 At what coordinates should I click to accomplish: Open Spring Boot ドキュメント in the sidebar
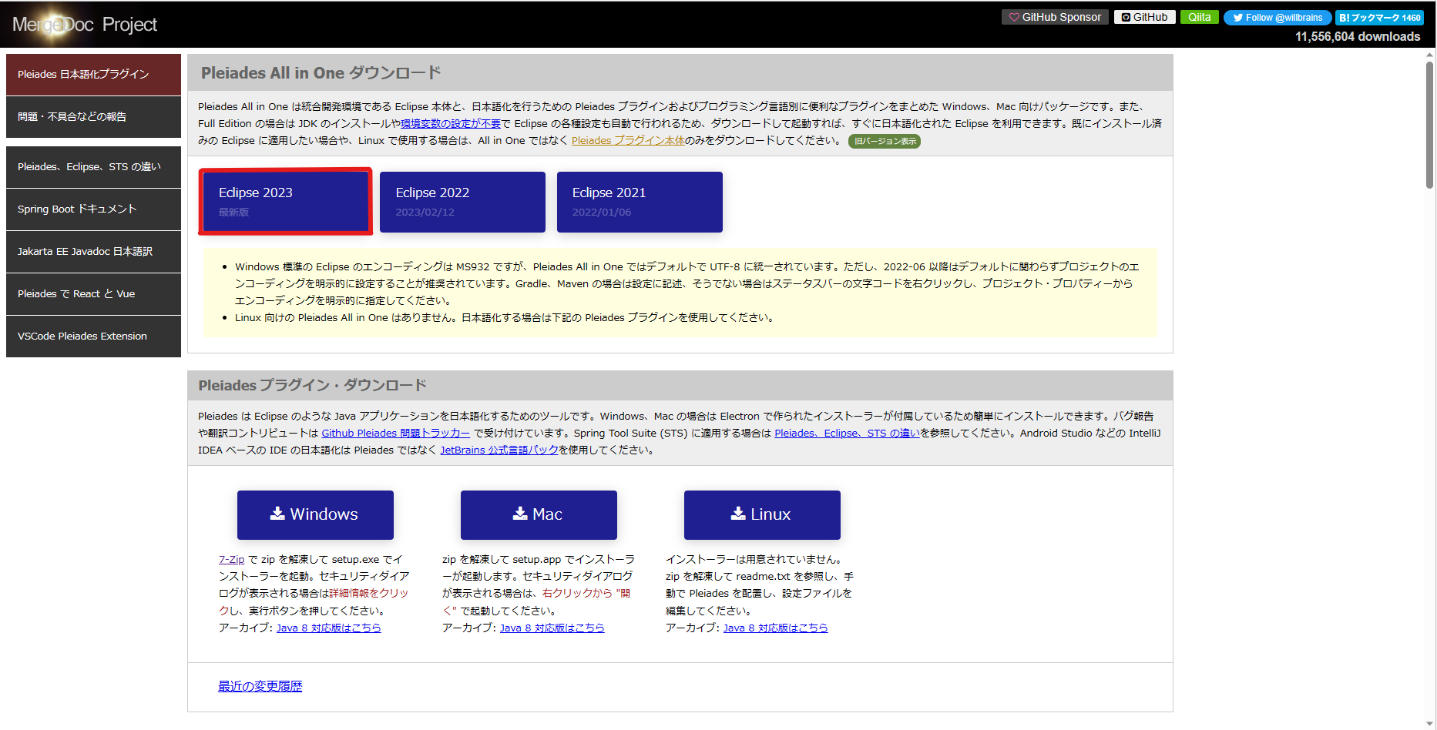click(92, 209)
